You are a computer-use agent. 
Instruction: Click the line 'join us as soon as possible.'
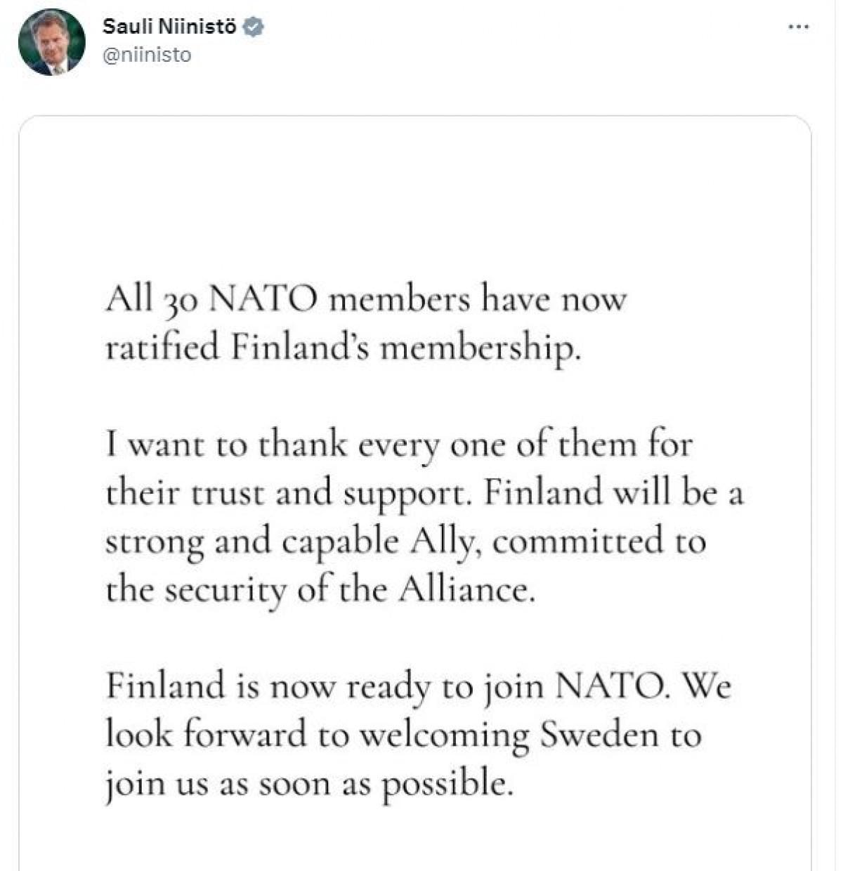click(306, 782)
